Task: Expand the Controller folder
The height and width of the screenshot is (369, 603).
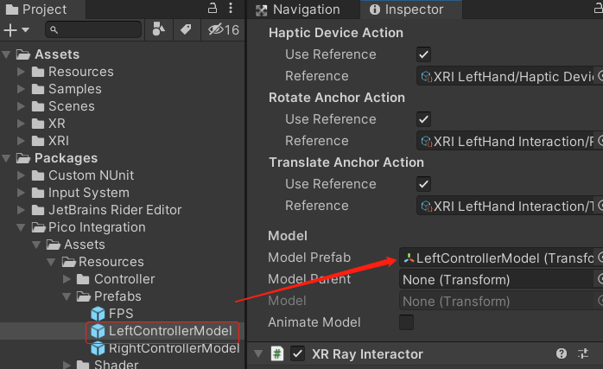Action: click(x=68, y=279)
